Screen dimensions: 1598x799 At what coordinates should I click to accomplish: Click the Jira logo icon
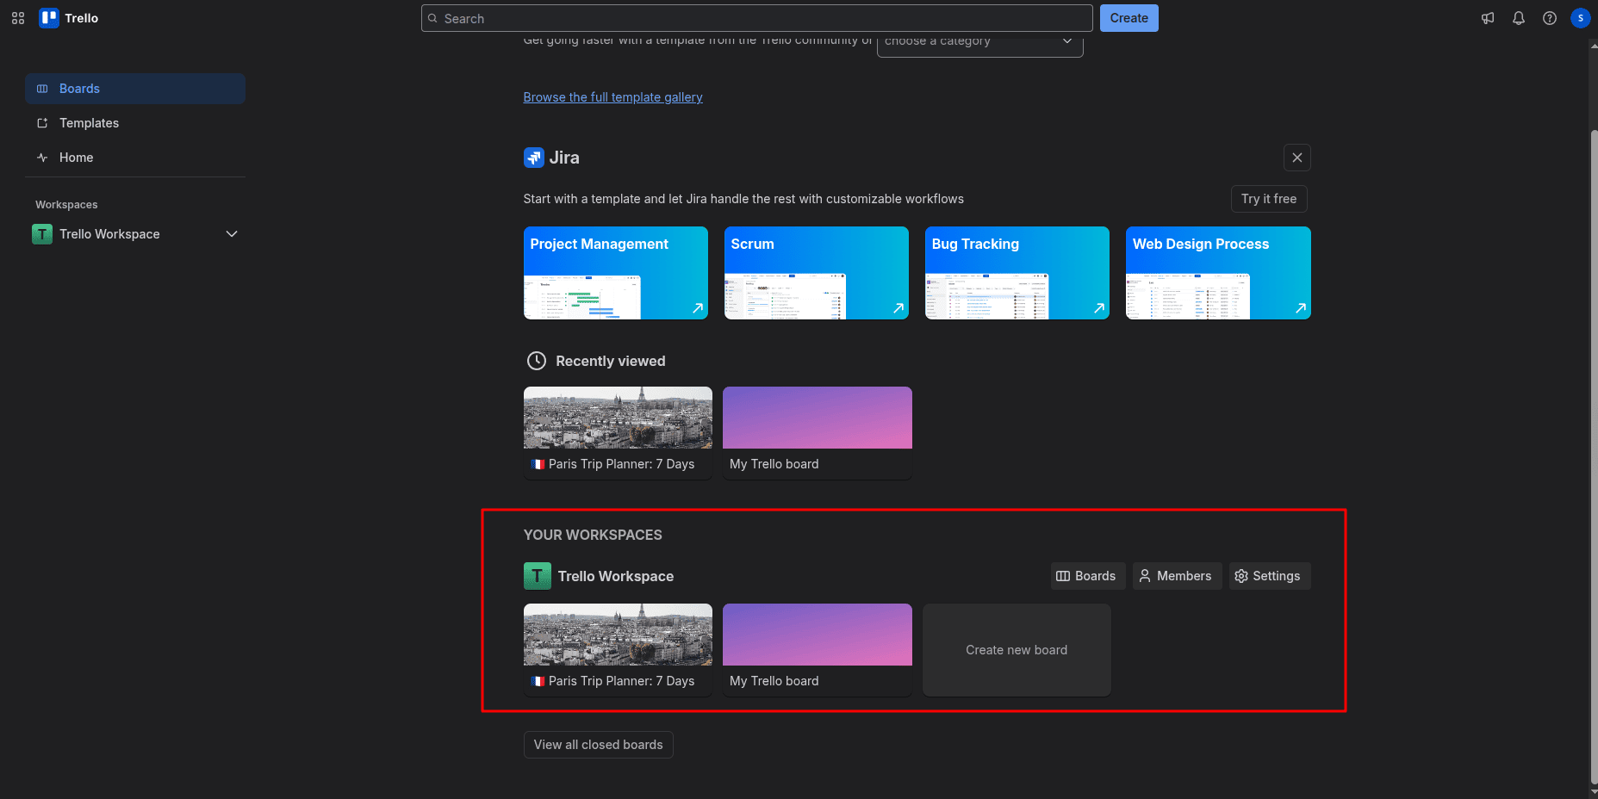[x=533, y=158]
